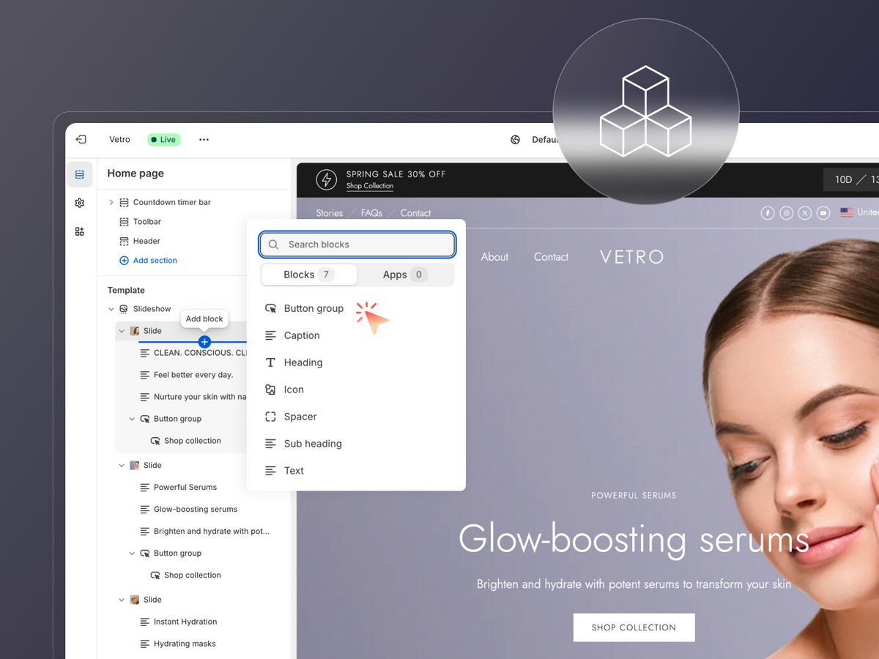This screenshot has width=879, height=659.
Task: Select the Glow-boosting serums block
Action: coord(196,509)
